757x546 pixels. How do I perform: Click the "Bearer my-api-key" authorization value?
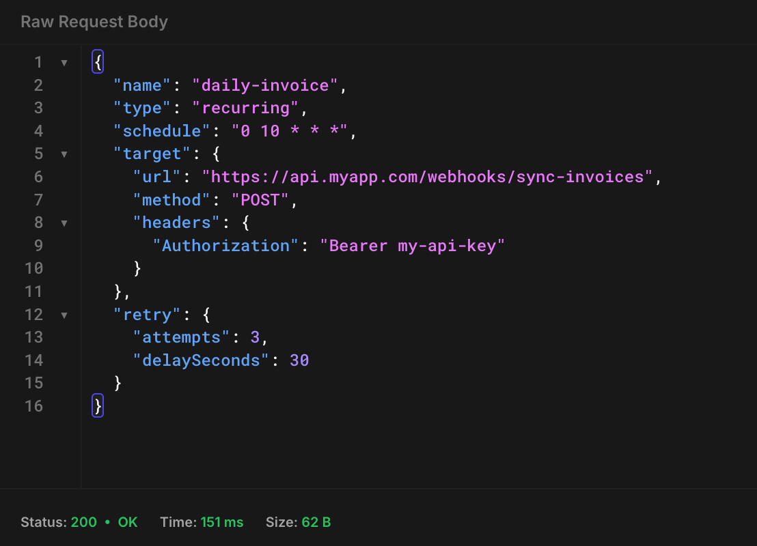(412, 246)
